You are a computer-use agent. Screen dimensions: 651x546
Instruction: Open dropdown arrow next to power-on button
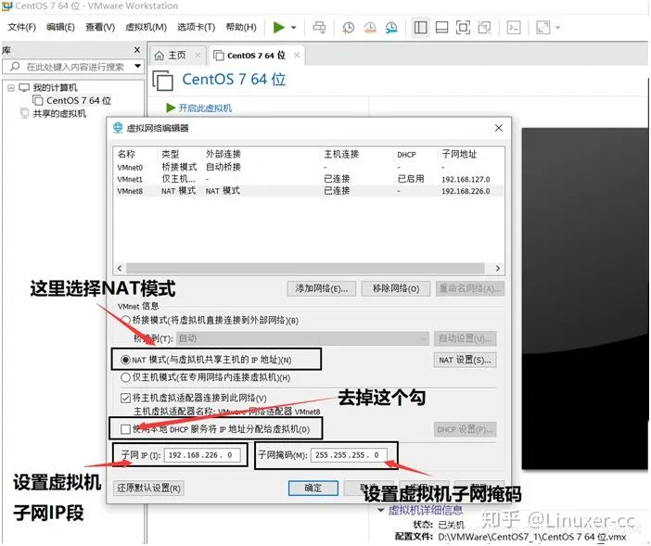pos(294,28)
